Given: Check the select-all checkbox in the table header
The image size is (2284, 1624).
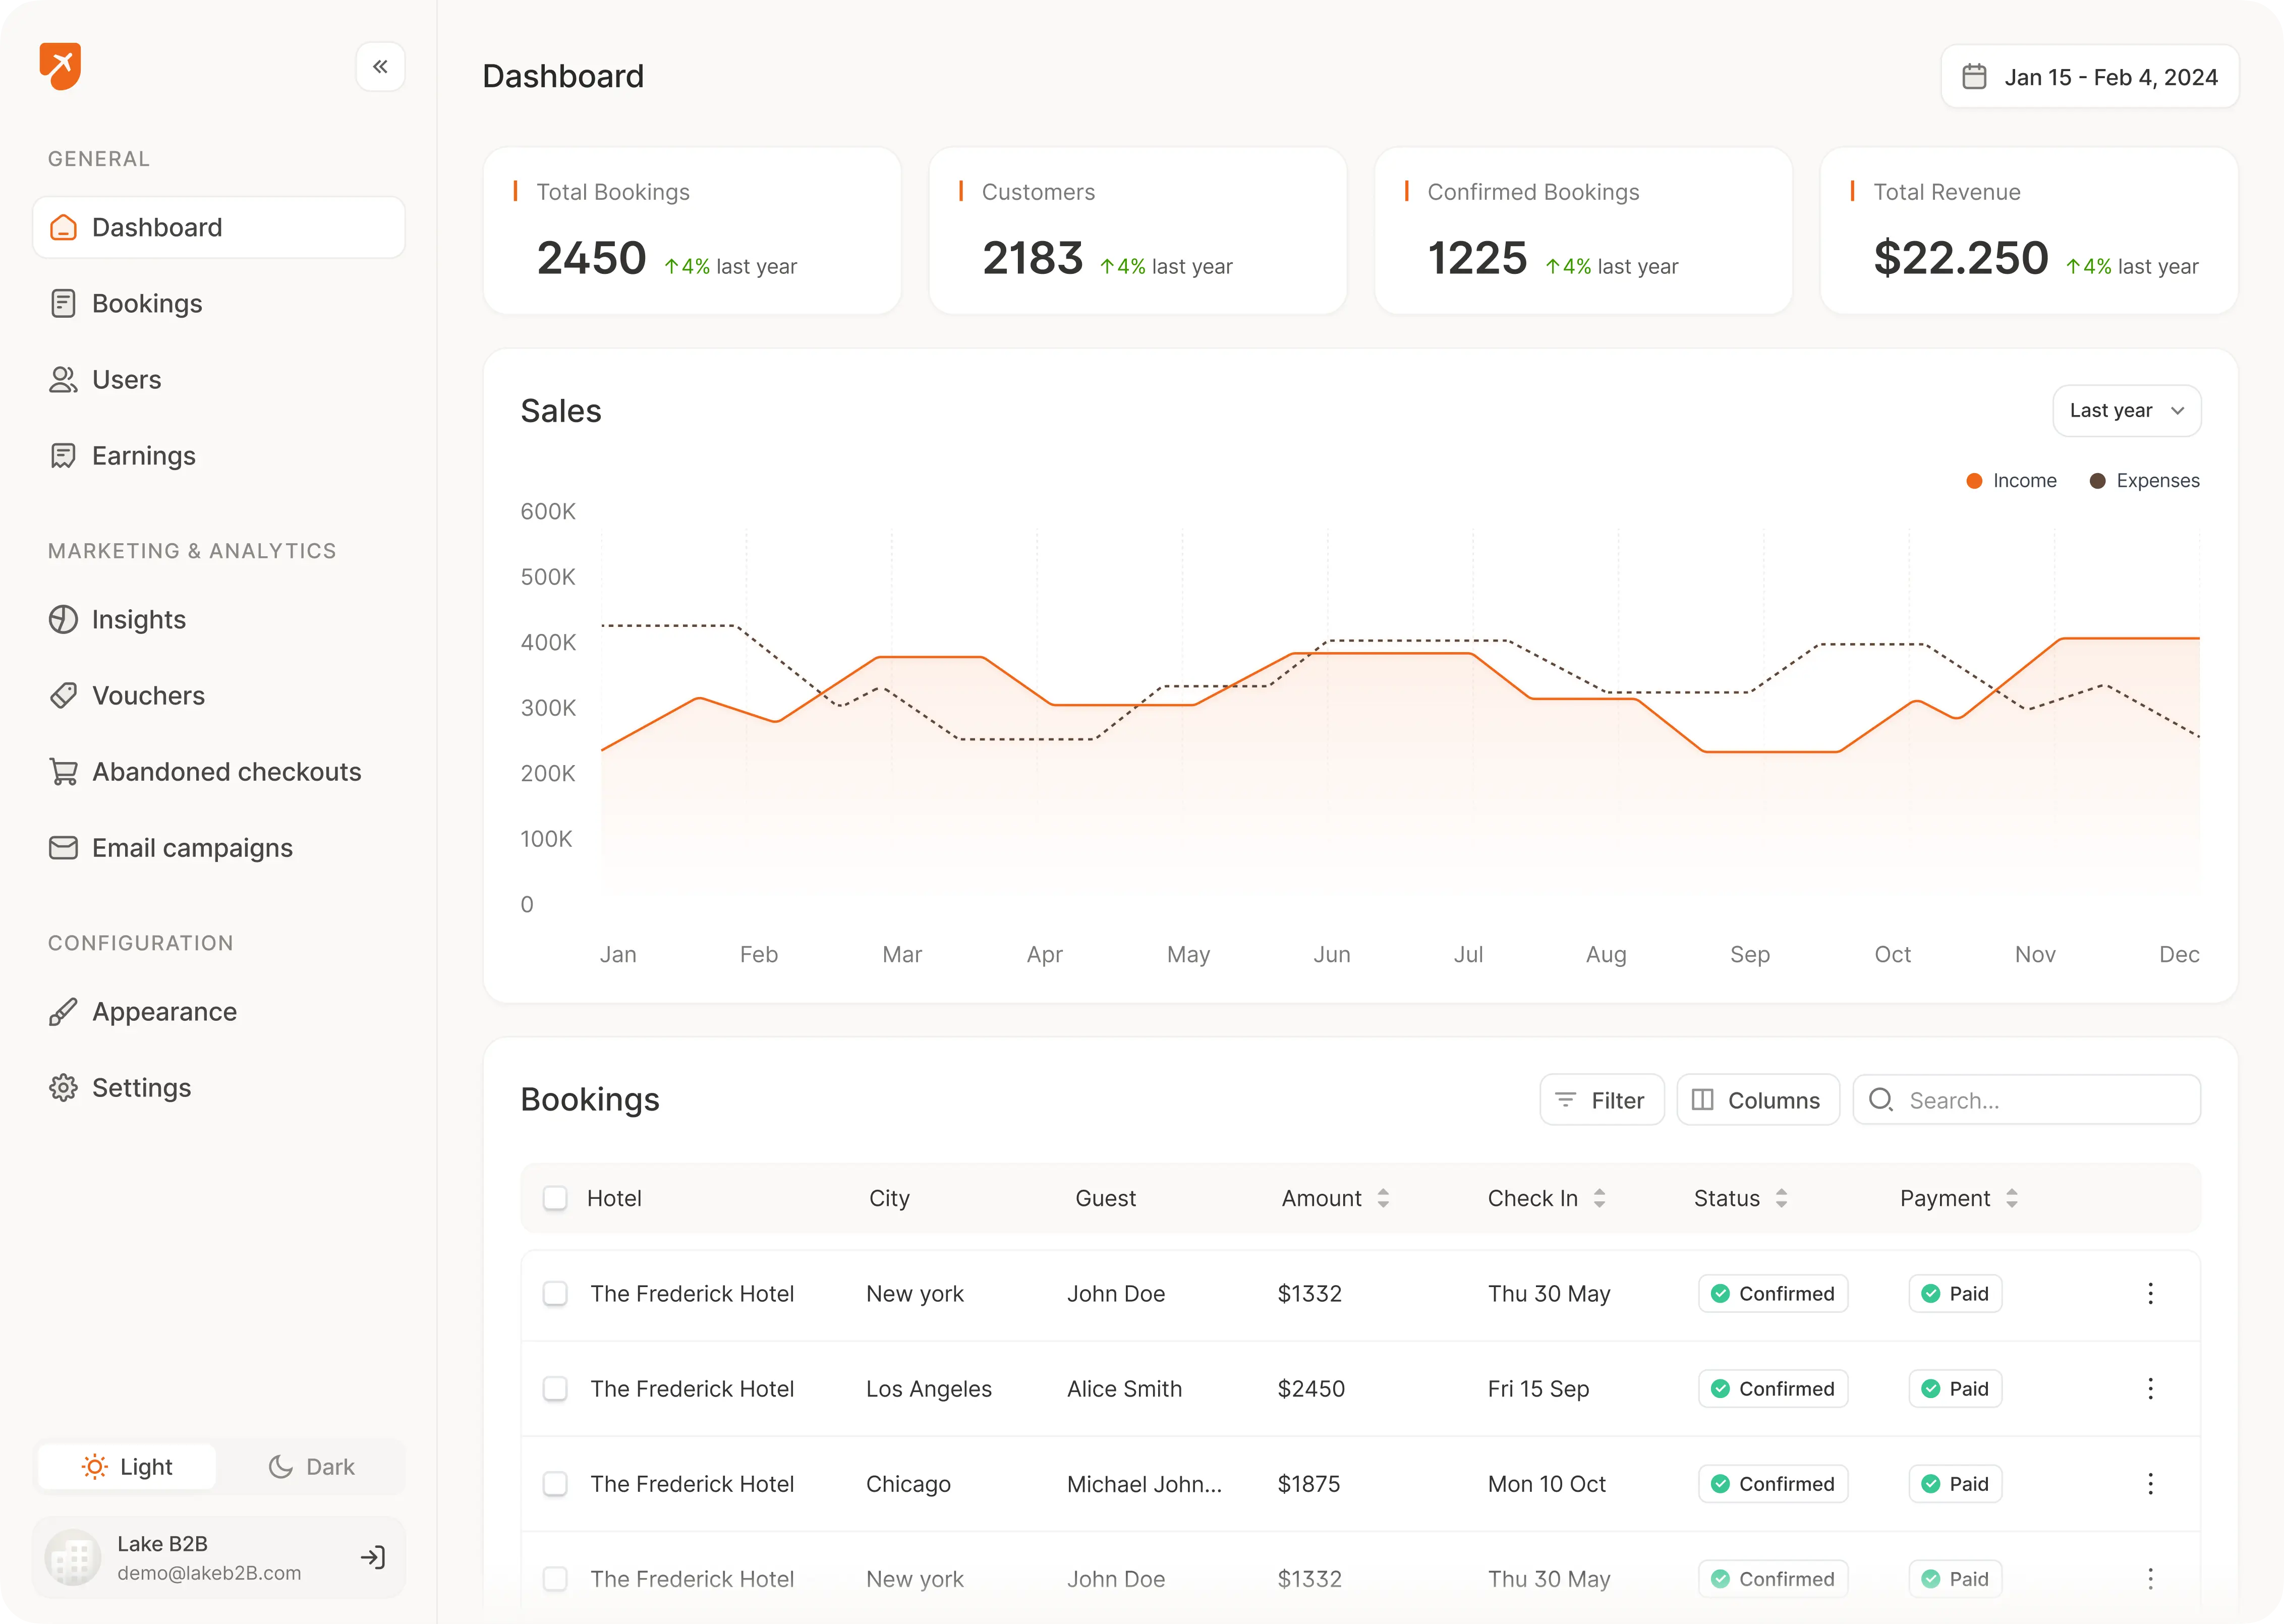Looking at the screenshot, I should 555,1198.
